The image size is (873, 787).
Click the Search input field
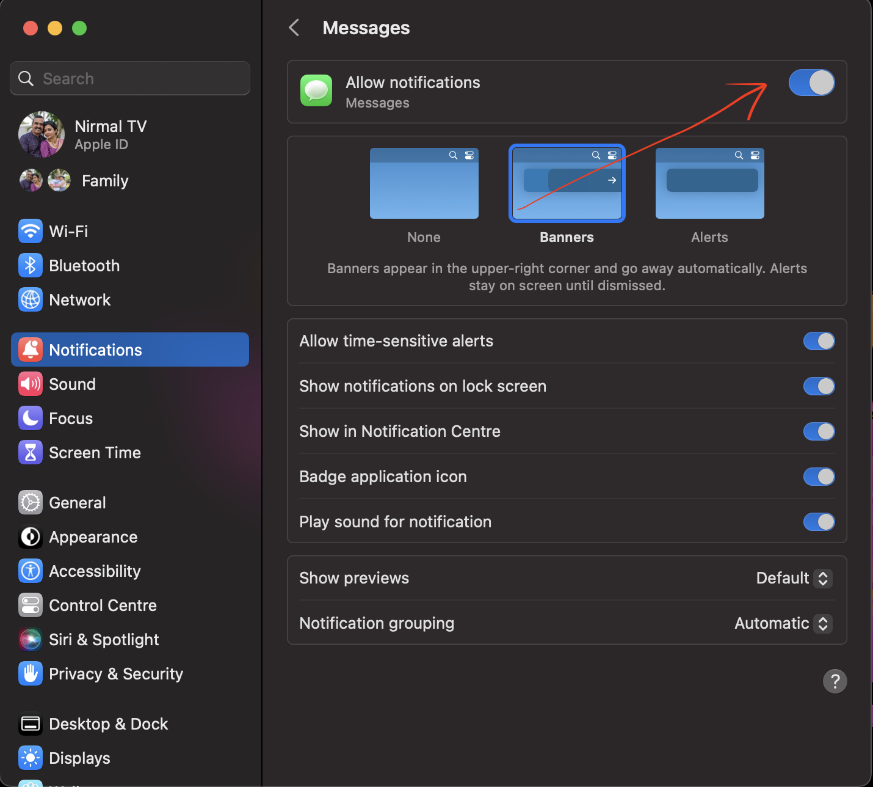(x=130, y=78)
